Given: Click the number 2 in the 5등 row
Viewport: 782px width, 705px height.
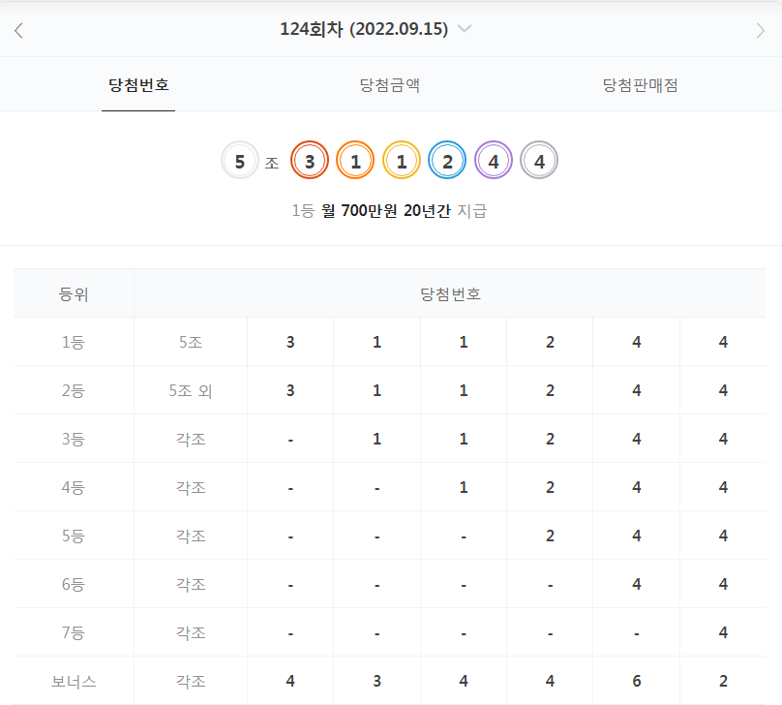Looking at the screenshot, I should click(550, 536).
